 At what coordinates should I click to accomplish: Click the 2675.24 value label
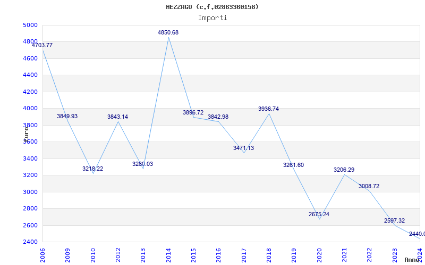(x=319, y=214)
